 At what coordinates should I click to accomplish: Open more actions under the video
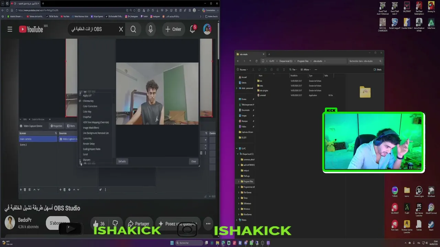pos(208,224)
